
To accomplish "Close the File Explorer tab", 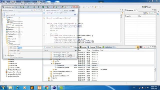I will pos(113,47).
